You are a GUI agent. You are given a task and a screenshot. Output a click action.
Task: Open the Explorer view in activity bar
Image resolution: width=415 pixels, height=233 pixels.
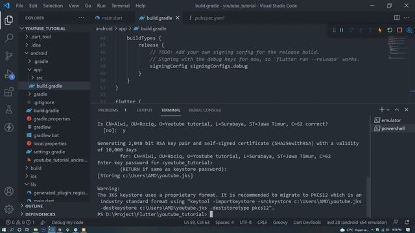click(8, 20)
